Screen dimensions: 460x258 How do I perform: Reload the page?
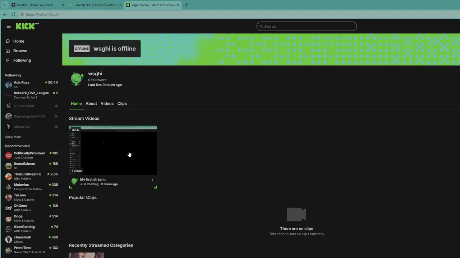(x=13, y=14)
